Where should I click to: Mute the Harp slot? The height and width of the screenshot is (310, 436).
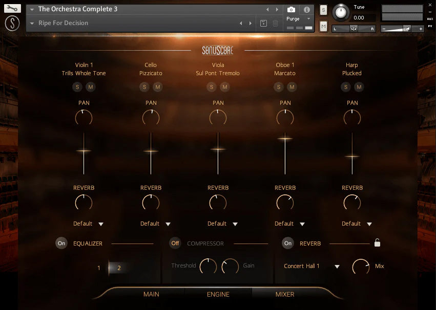[x=359, y=87]
